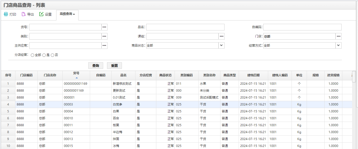This screenshot has width=358, height=149.
Task: Click the print (打印) printer icon
Action: [x=6, y=14]
